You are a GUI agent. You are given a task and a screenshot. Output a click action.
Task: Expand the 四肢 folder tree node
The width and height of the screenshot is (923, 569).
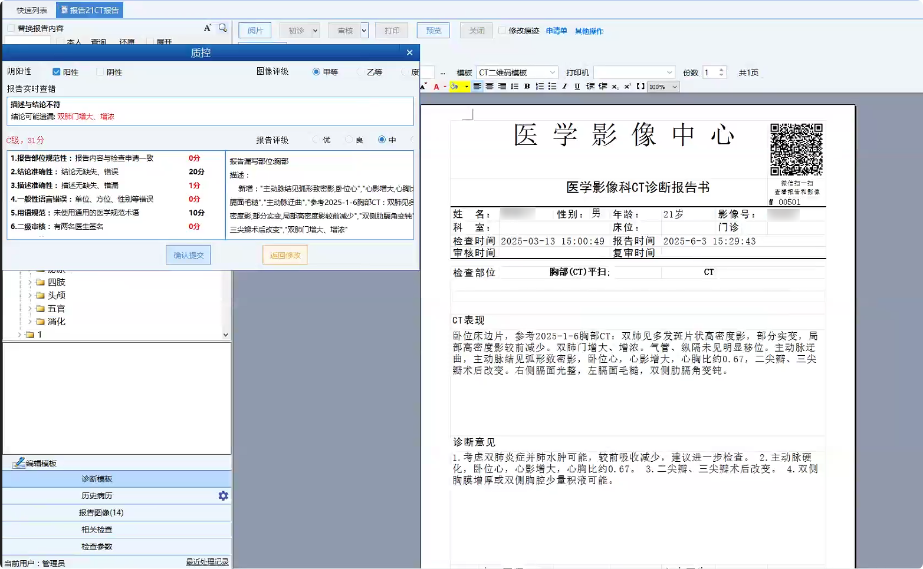click(30, 282)
